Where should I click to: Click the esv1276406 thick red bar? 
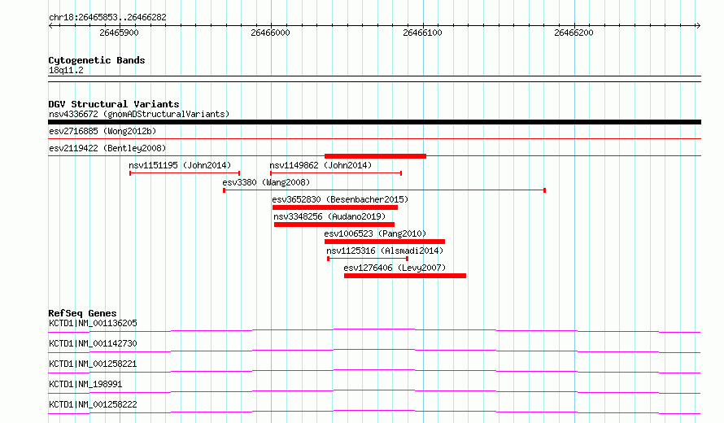(405, 276)
